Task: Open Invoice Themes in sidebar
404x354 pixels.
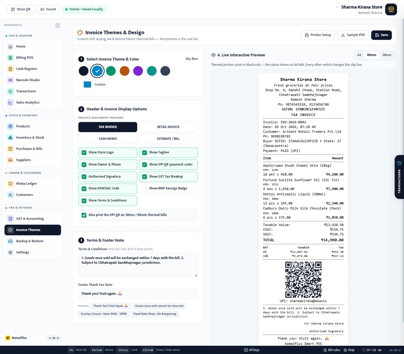Action: point(33,230)
